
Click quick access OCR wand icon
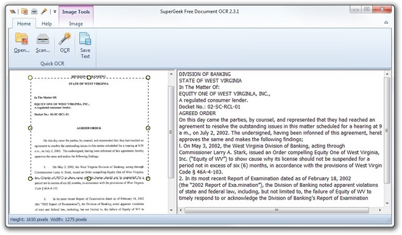click(44, 12)
